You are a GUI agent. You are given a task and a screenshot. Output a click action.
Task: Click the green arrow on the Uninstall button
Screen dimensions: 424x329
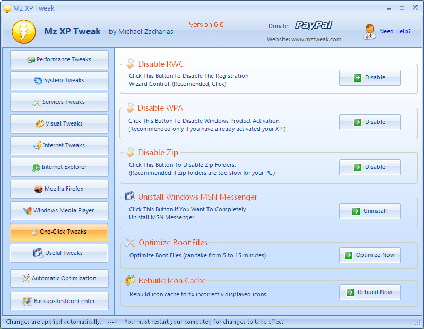[x=356, y=211]
